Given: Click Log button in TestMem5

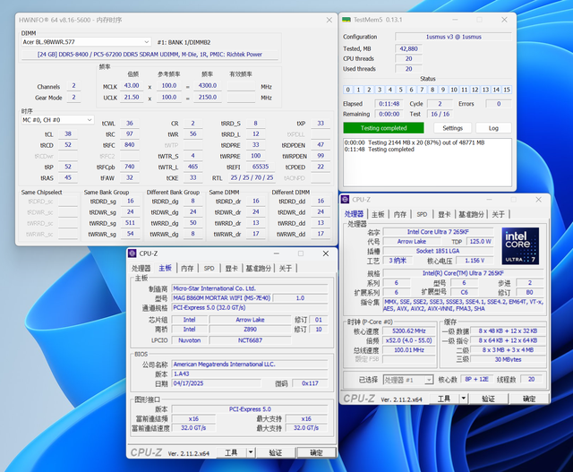Looking at the screenshot, I should click(x=493, y=128).
